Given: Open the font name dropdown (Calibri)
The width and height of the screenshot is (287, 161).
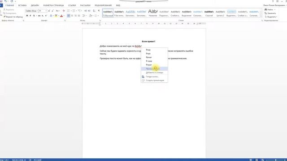Looking at the screenshot, I should click(37, 11).
